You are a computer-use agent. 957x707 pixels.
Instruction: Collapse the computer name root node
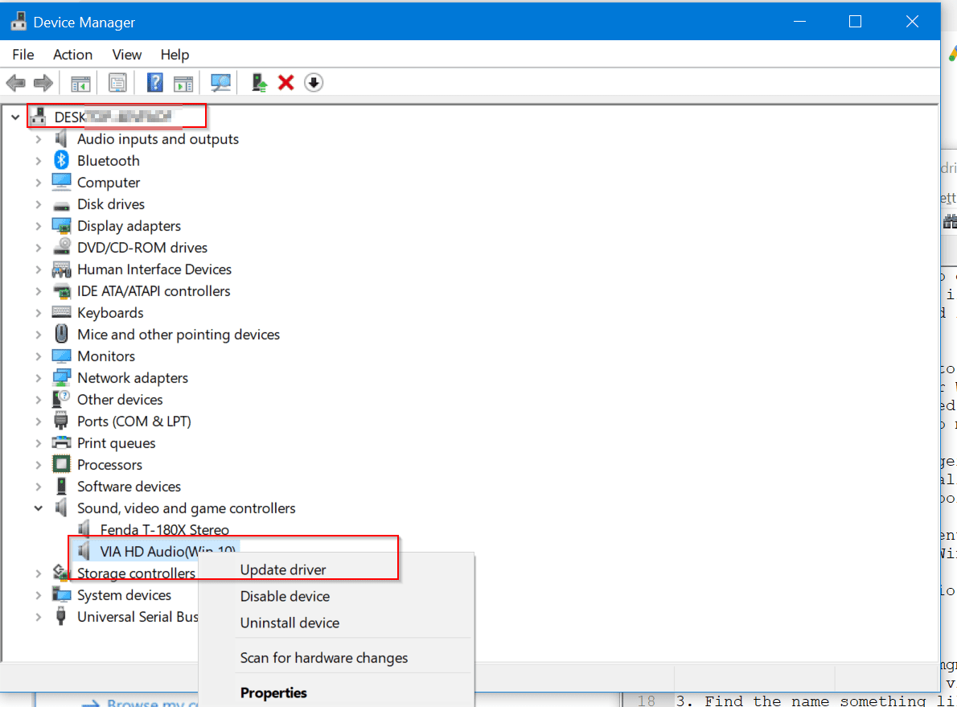pos(14,116)
